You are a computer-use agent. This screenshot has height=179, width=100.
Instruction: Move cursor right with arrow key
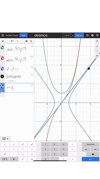click(95, 149)
